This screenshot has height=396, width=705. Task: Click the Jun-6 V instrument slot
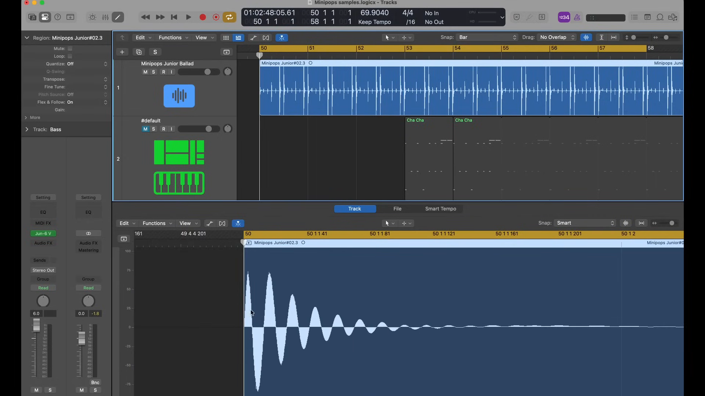click(x=43, y=234)
